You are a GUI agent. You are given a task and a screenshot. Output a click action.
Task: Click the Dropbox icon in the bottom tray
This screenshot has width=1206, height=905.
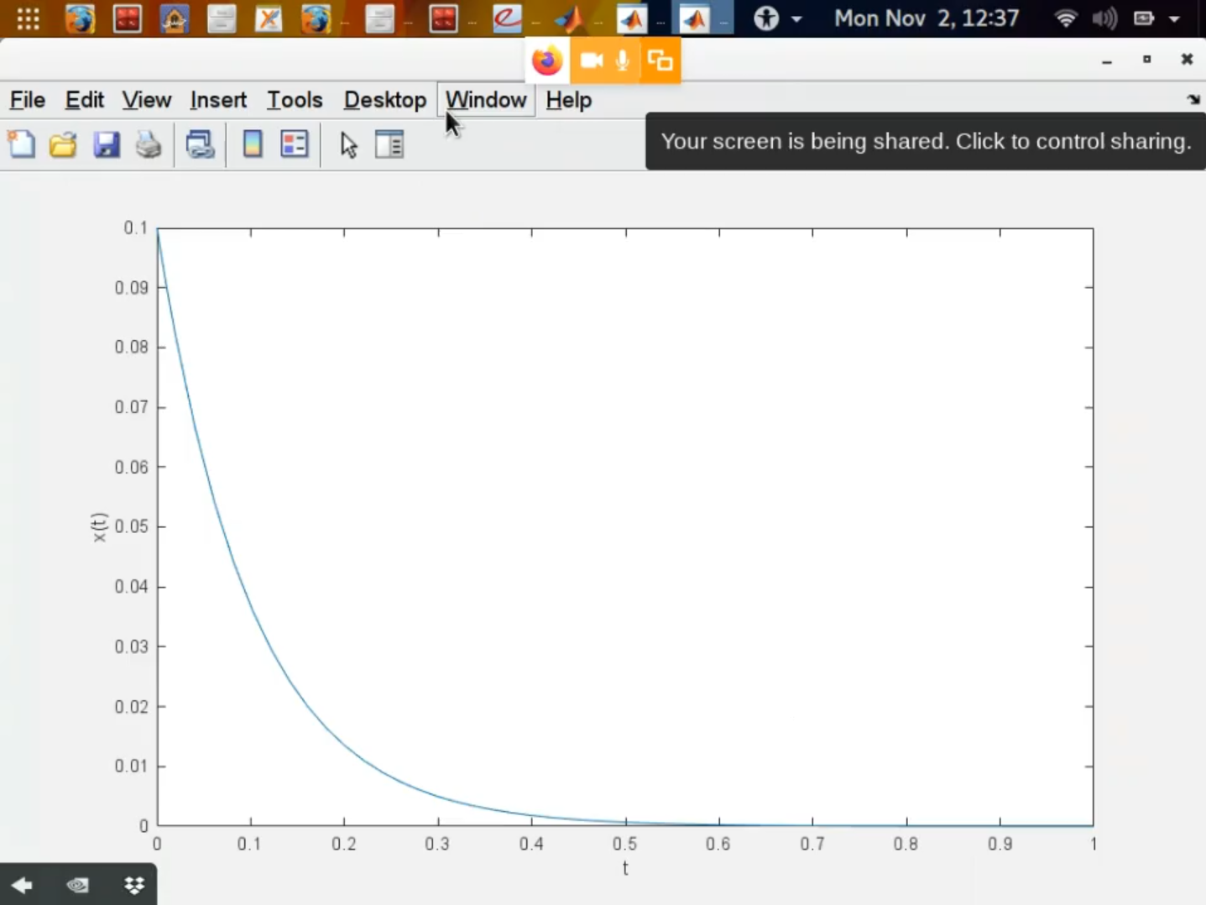[134, 885]
